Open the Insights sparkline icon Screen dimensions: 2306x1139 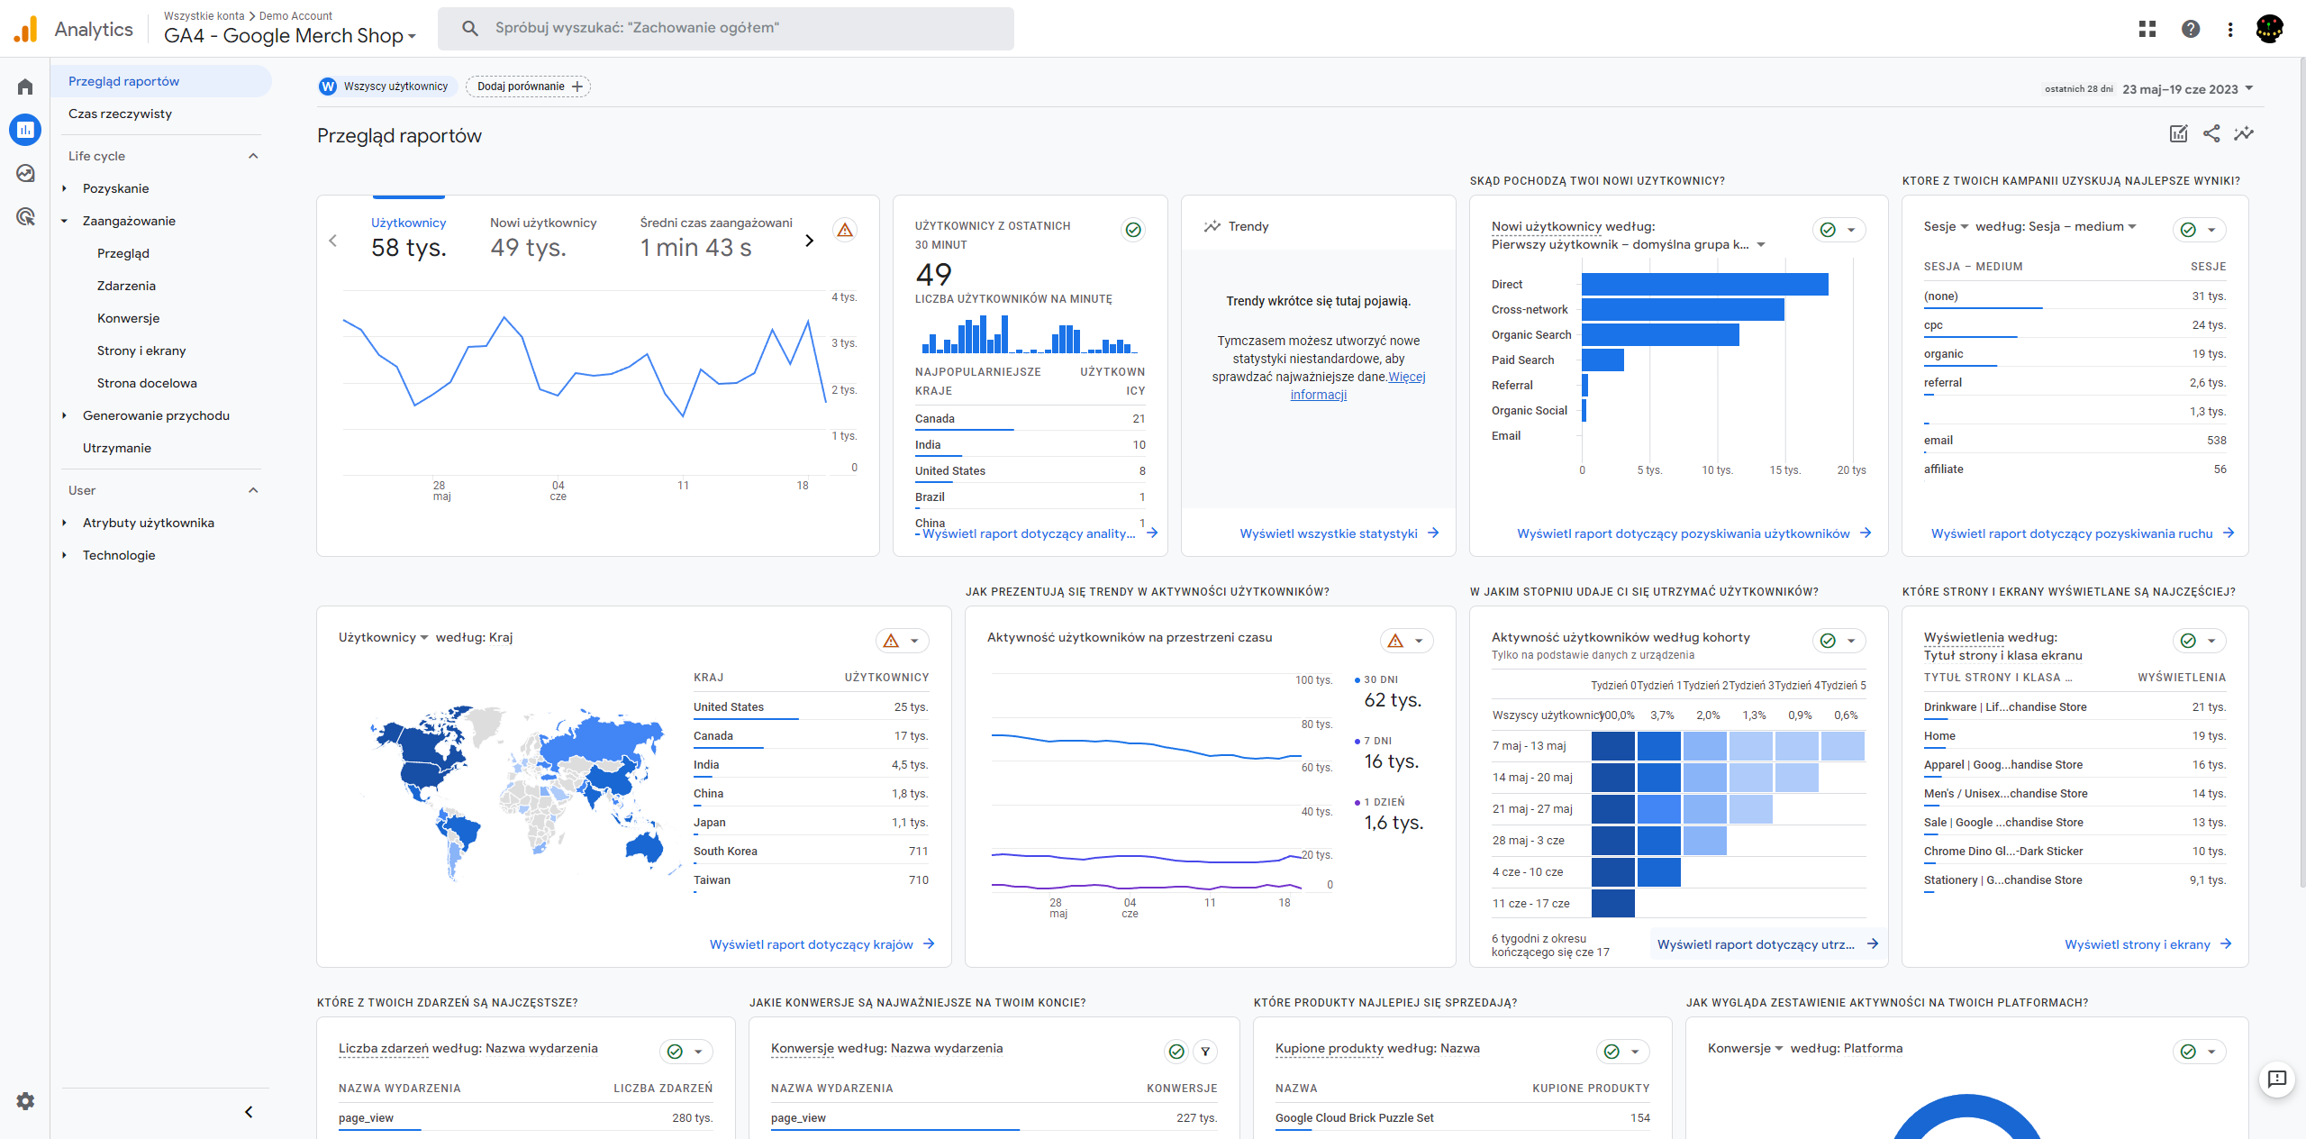click(x=2244, y=133)
